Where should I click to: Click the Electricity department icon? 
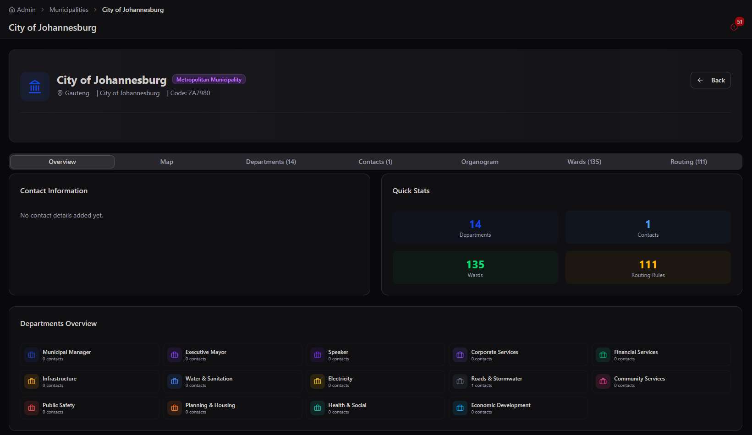pyautogui.click(x=318, y=381)
